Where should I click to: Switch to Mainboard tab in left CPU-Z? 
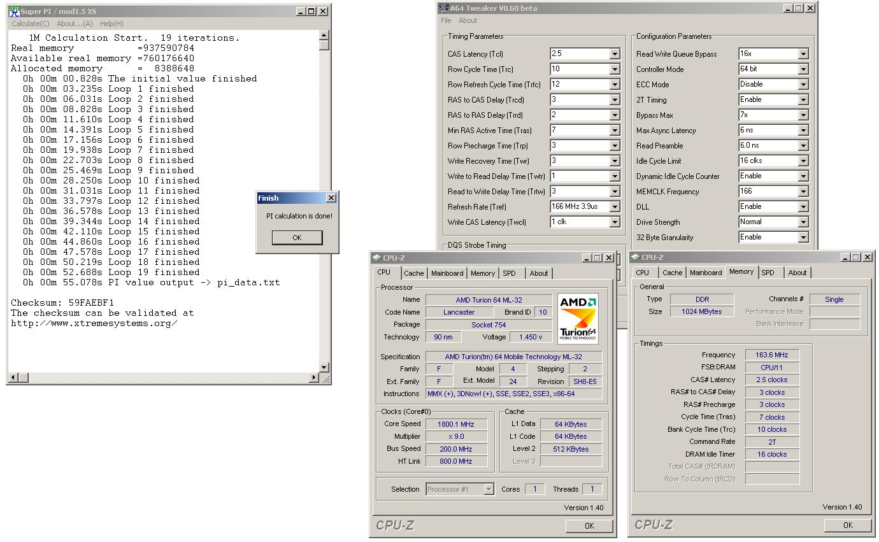pyautogui.click(x=447, y=273)
